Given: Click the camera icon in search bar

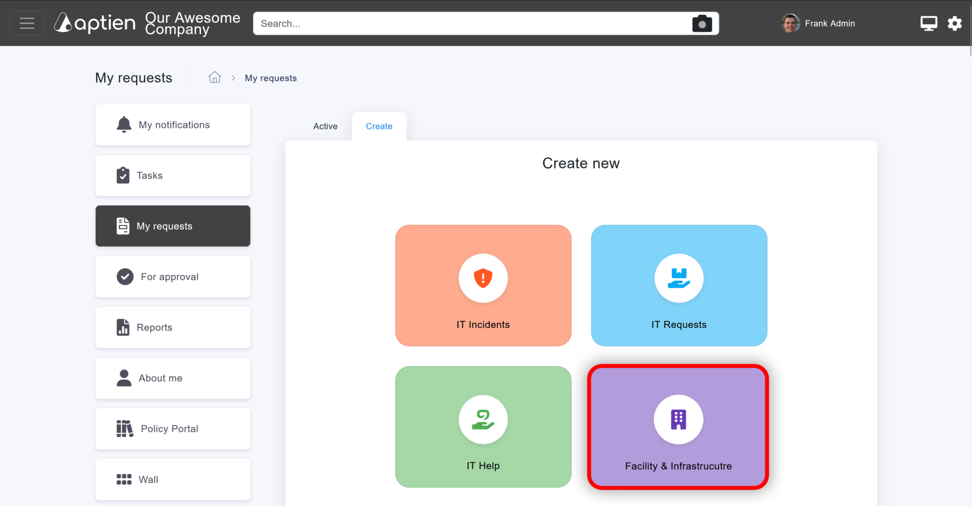Looking at the screenshot, I should pyautogui.click(x=702, y=24).
